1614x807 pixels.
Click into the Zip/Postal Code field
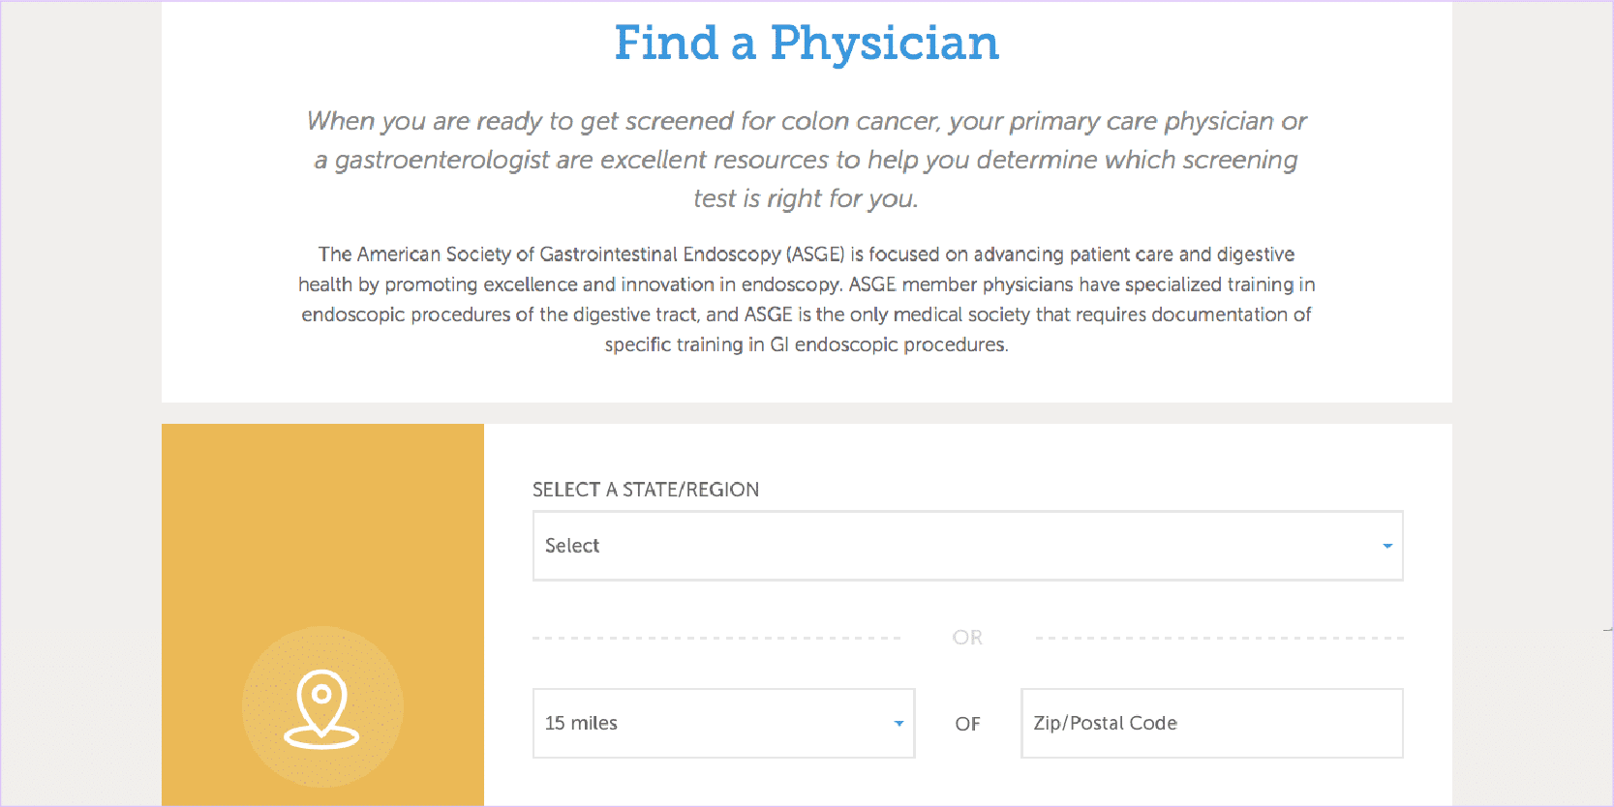pyautogui.click(x=1210, y=724)
